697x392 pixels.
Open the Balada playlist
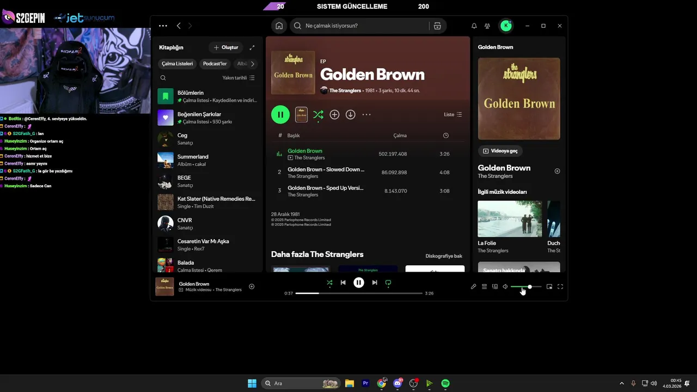tap(207, 265)
